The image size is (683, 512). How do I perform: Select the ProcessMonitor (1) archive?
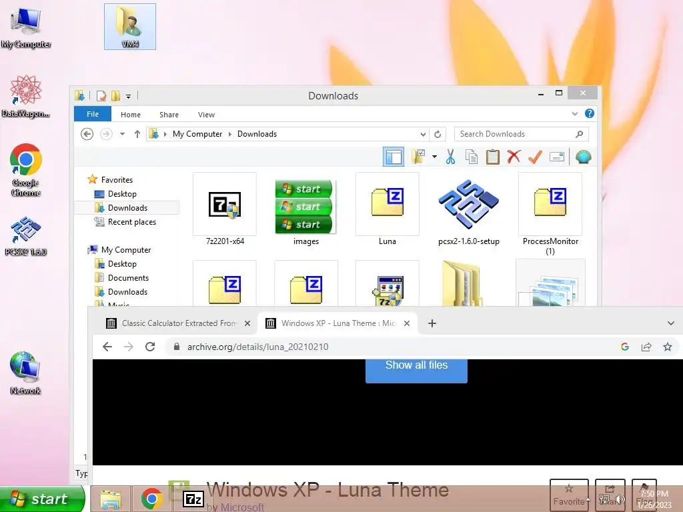pyautogui.click(x=550, y=214)
